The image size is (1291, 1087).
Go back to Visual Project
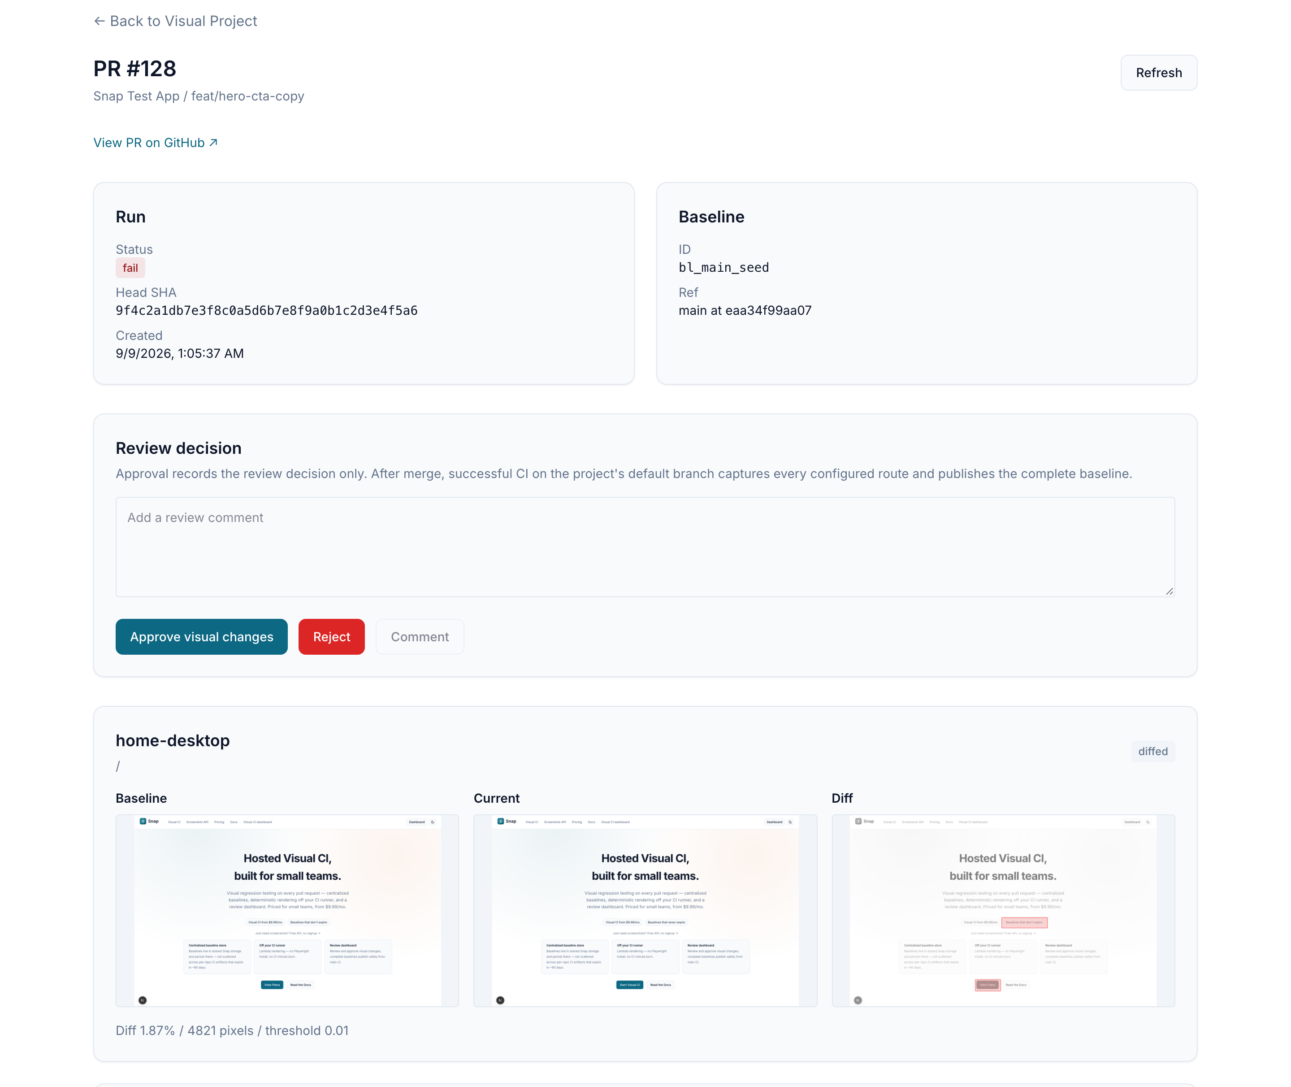(176, 21)
